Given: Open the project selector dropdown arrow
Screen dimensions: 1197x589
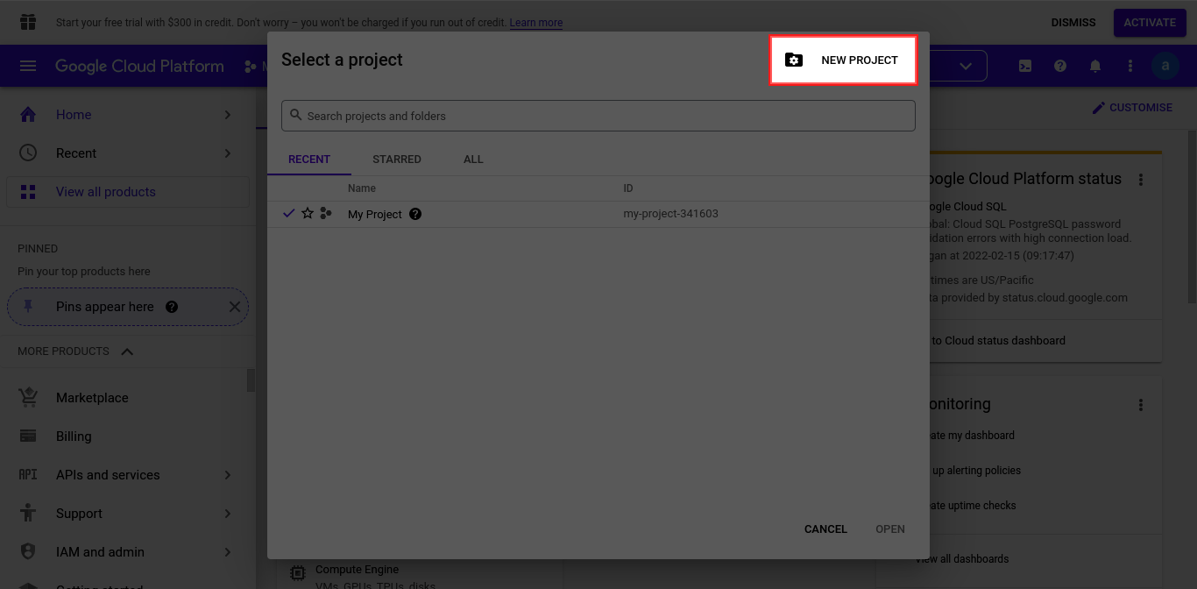Looking at the screenshot, I should tap(966, 66).
